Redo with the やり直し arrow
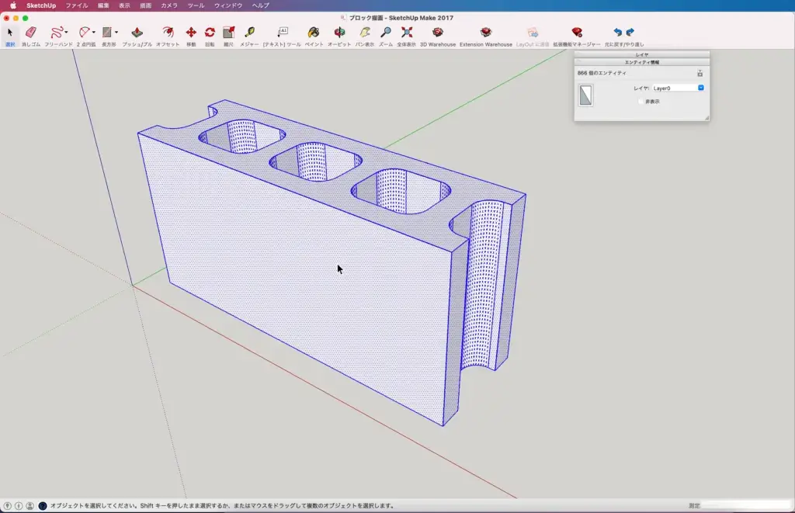The width and height of the screenshot is (795, 513). tap(630, 33)
